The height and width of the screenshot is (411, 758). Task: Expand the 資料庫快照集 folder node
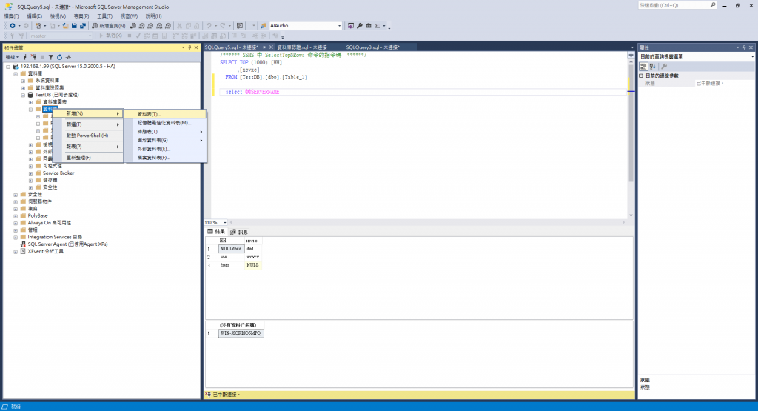coord(23,88)
